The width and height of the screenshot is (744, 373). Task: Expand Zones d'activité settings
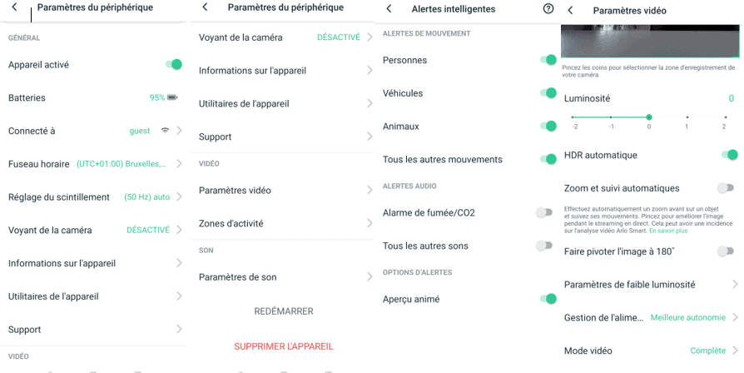(369, 223)
